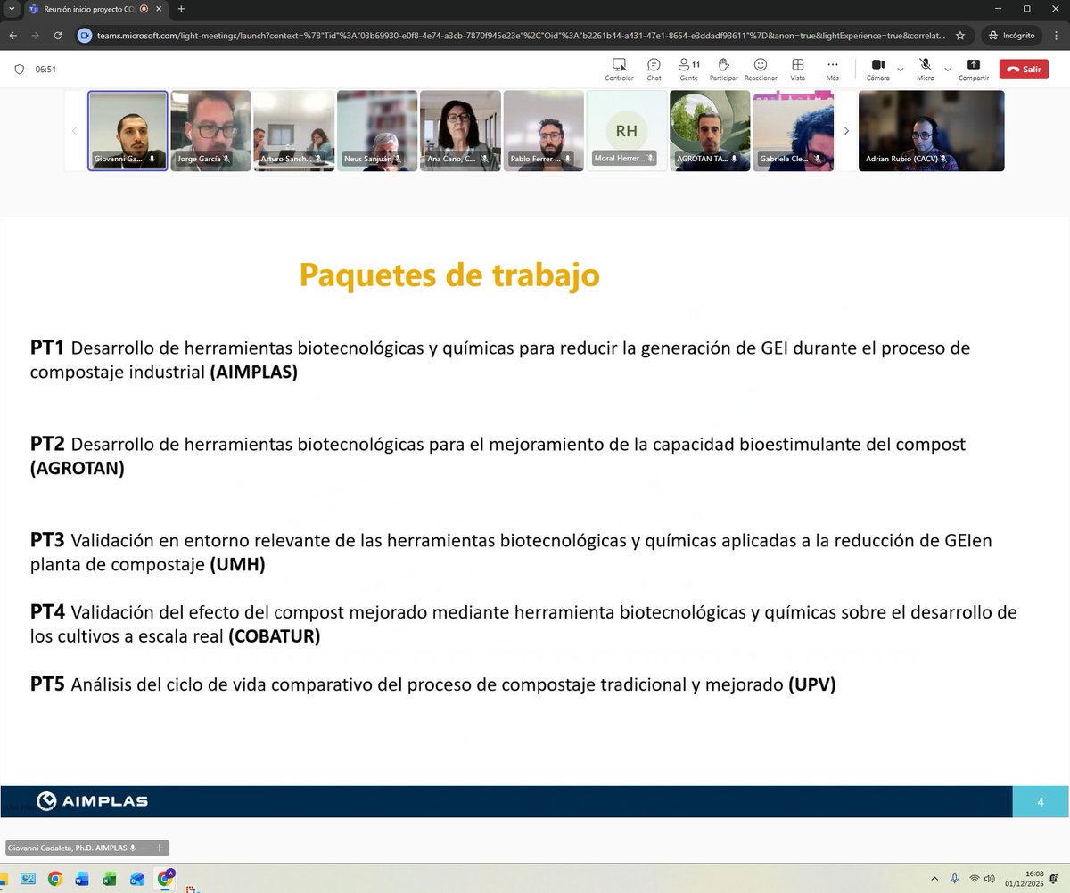This screenshot has height=893, width=1070.
Task: Select Gabriela's video tile
Action: point(793,131)
